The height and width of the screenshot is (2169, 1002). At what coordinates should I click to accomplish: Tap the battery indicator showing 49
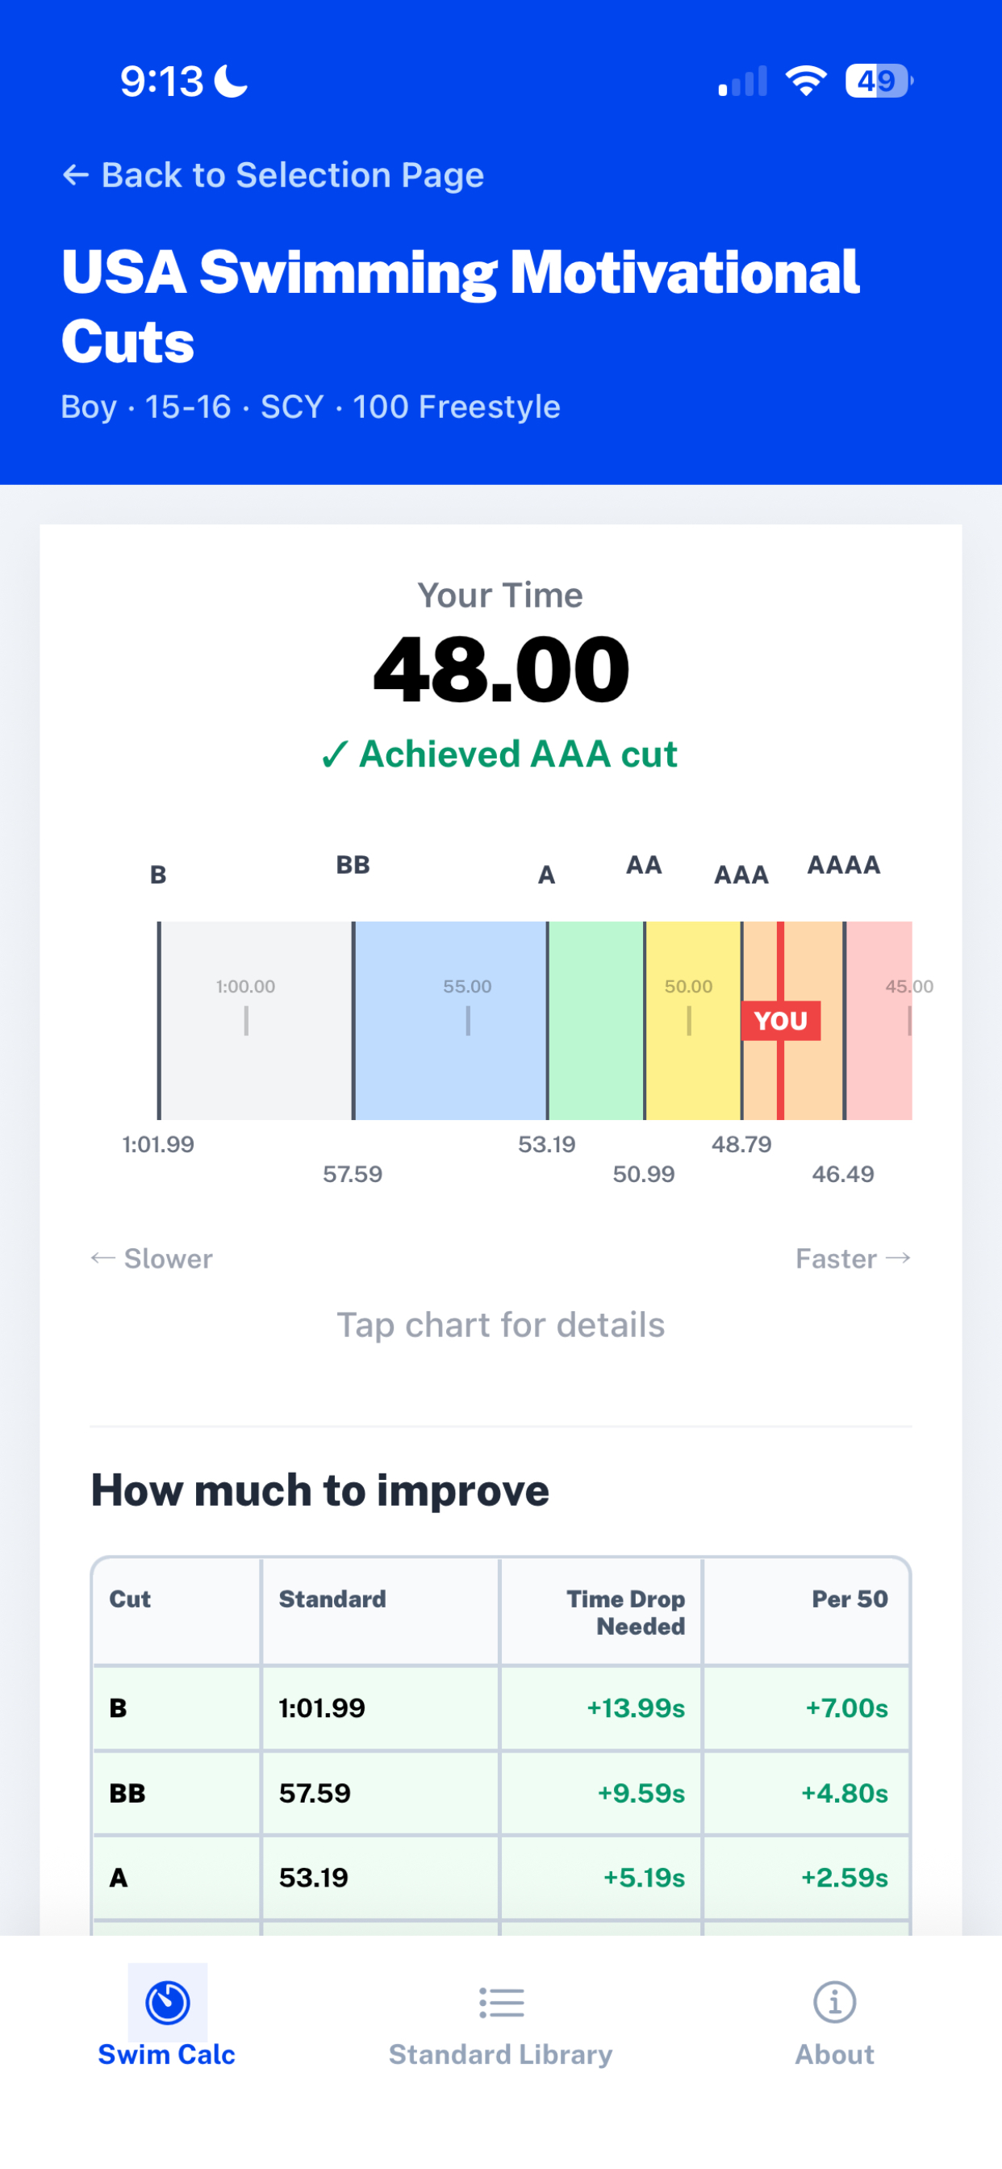pyautogui.click(x=879, y=81)
